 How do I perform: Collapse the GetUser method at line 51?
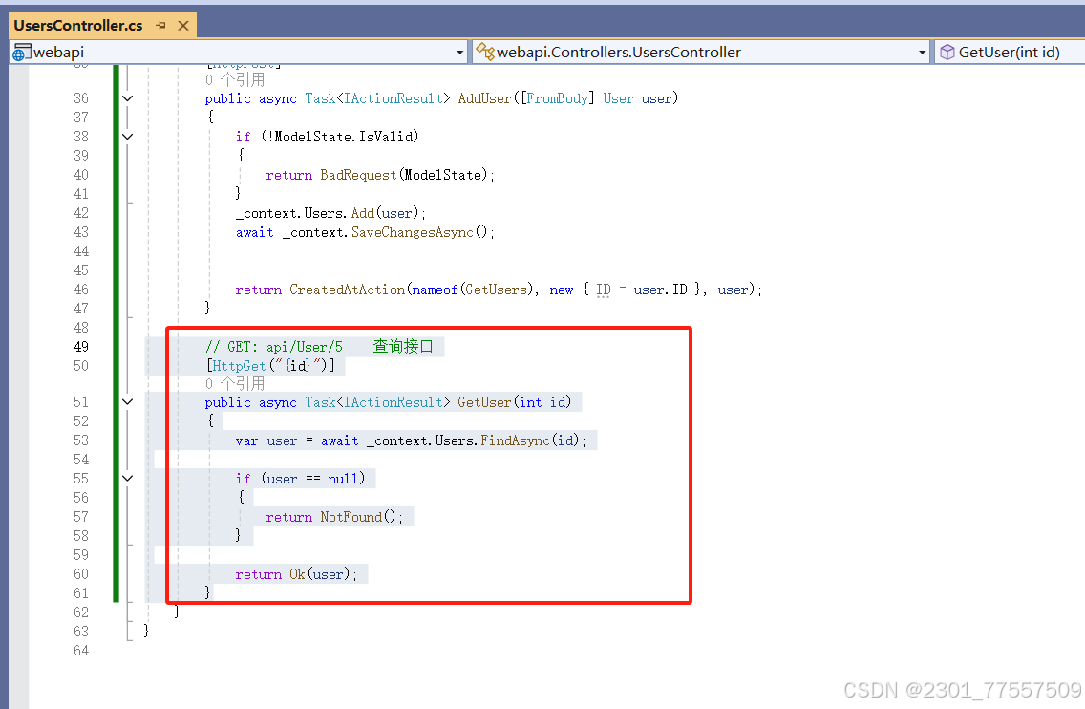pyautogui.click(x=127, y=401)
